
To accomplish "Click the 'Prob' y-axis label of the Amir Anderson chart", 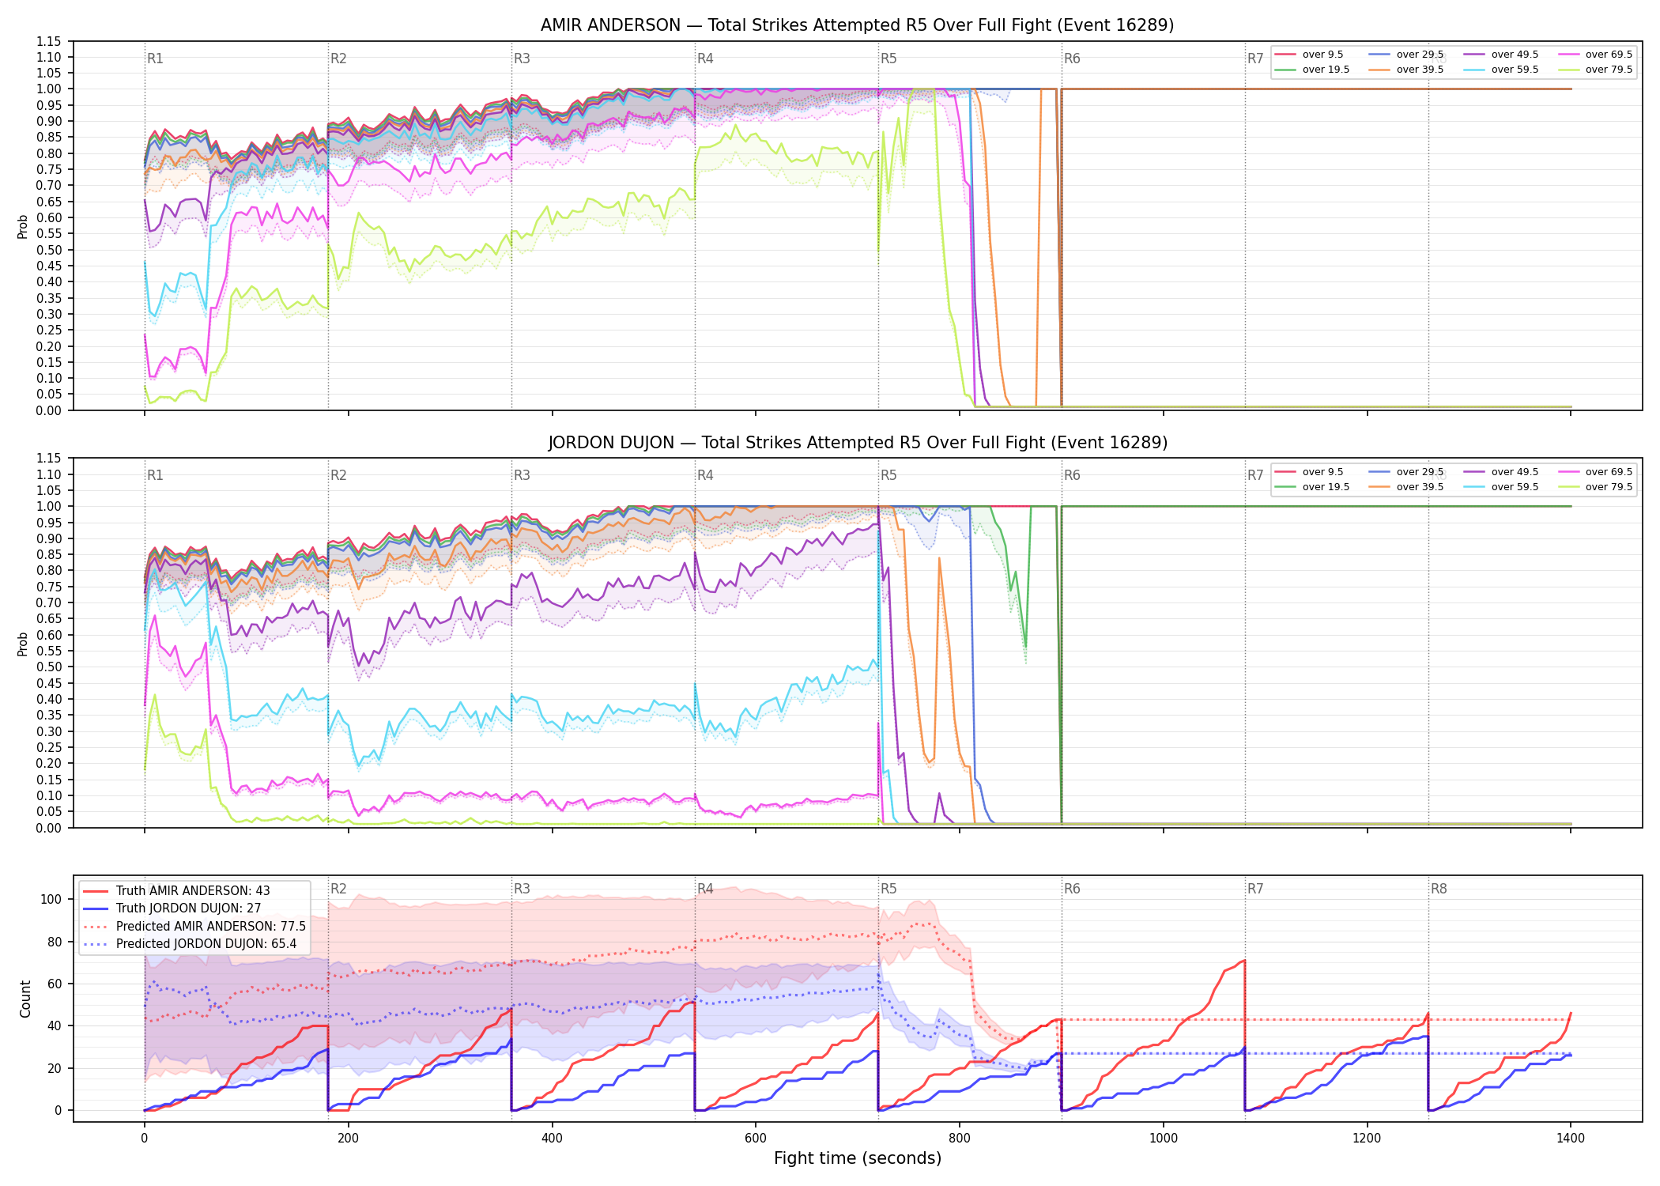I will [23, 226].
